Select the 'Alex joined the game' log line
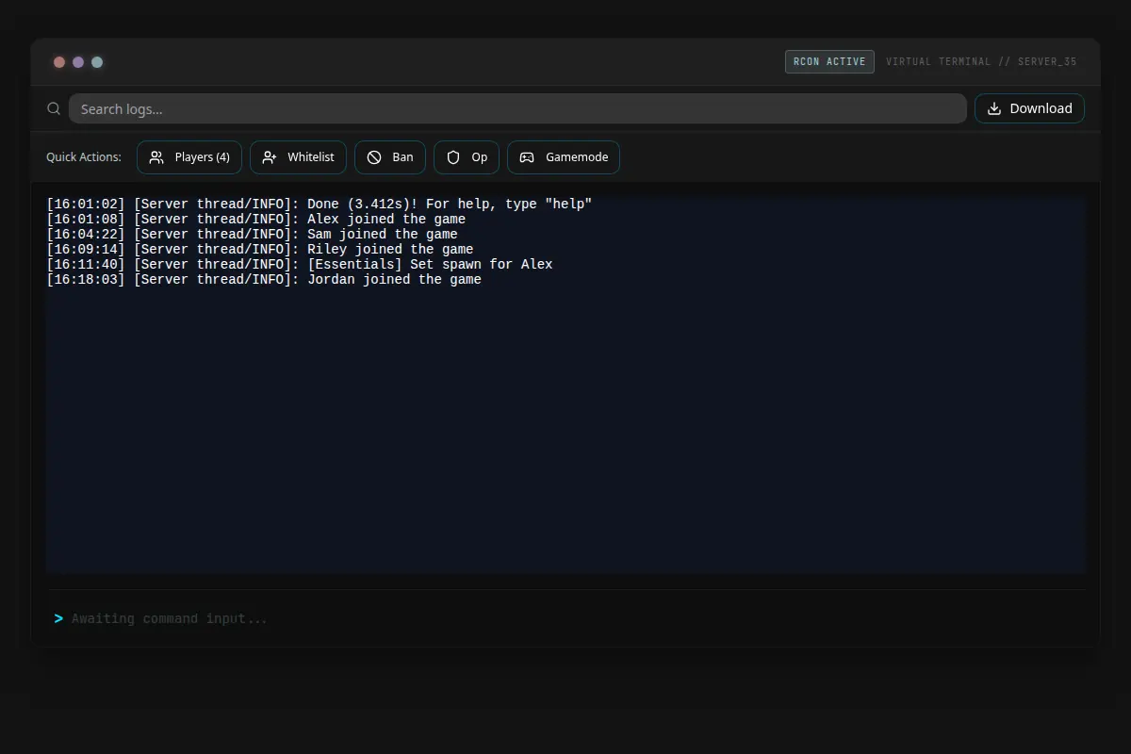 256,220
